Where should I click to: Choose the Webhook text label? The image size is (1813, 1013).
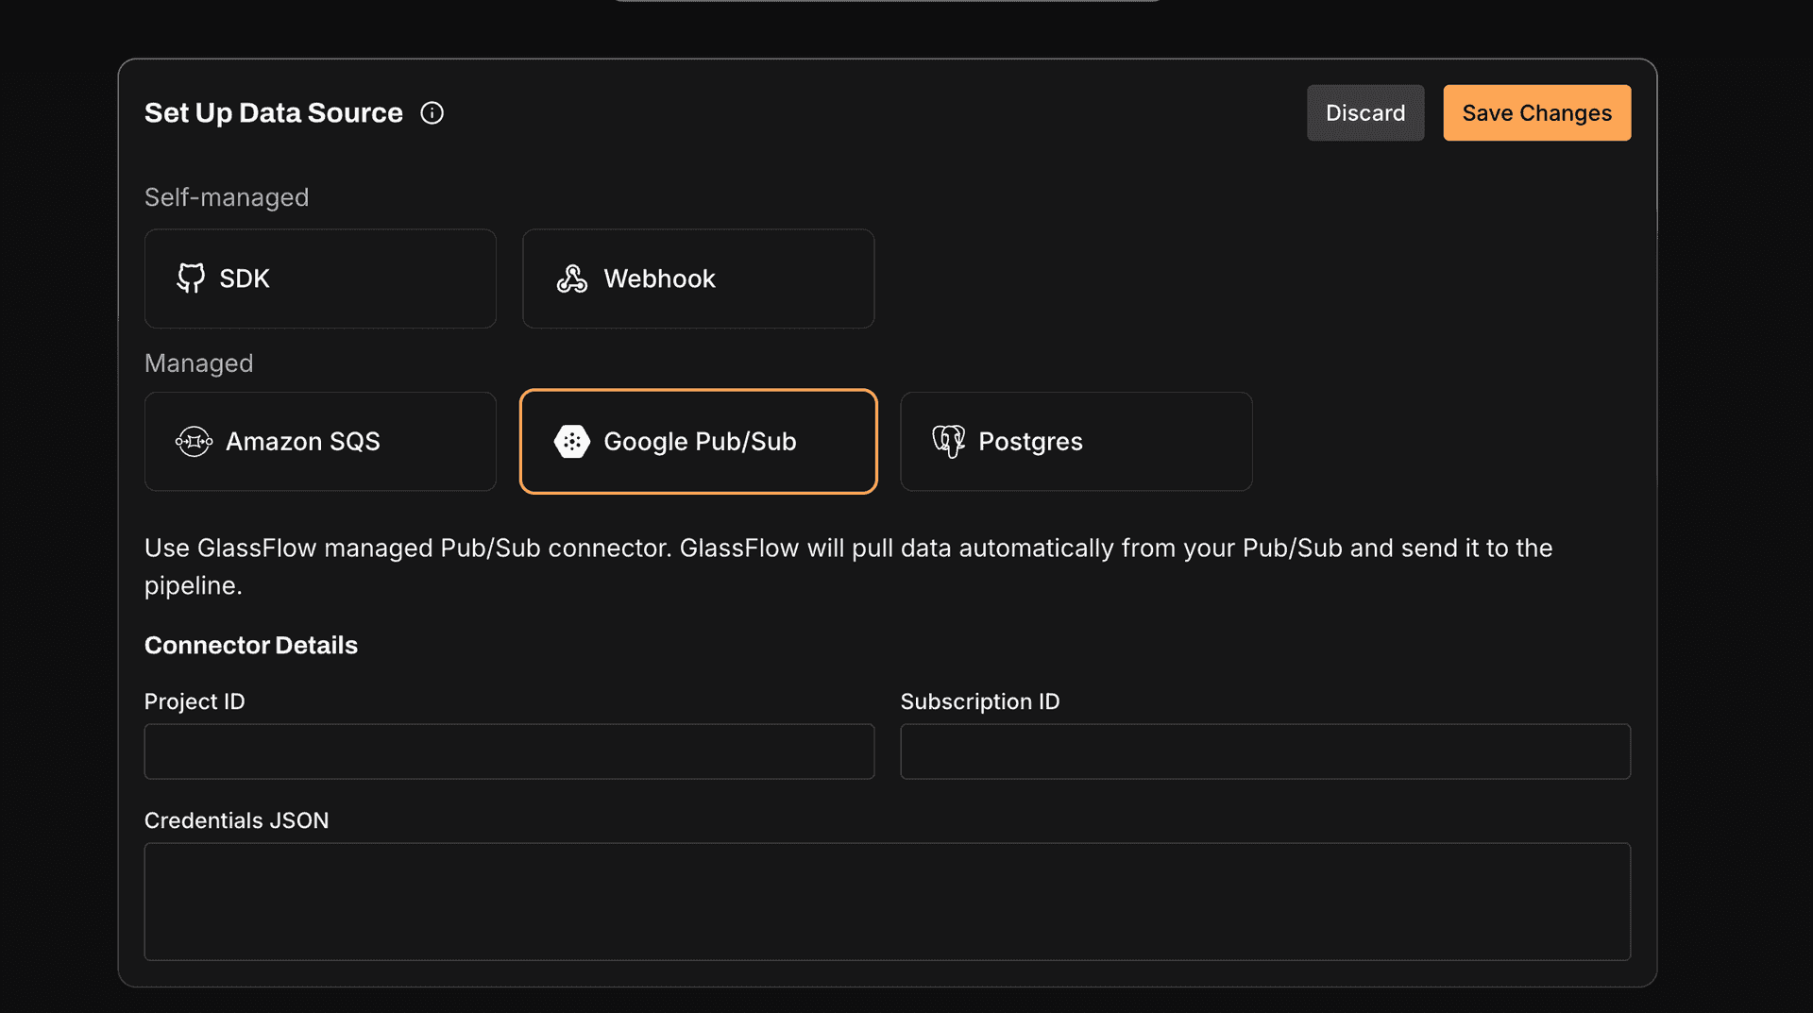(x=659, y=279)
